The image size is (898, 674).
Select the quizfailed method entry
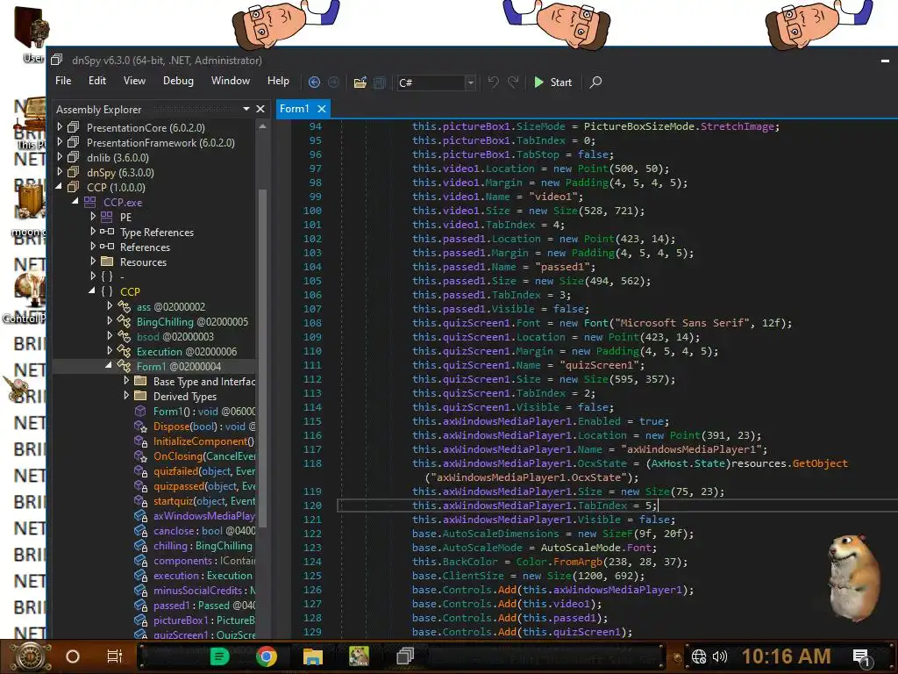pyautogui.click(x=203, y=470)
